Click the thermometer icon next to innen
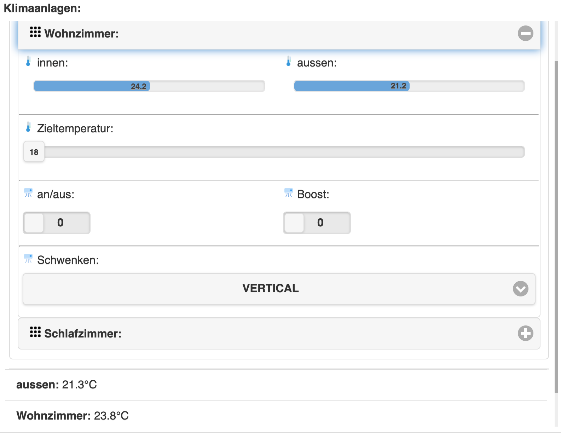The height and width of the screenshot is (433, 561). [28, 61]
